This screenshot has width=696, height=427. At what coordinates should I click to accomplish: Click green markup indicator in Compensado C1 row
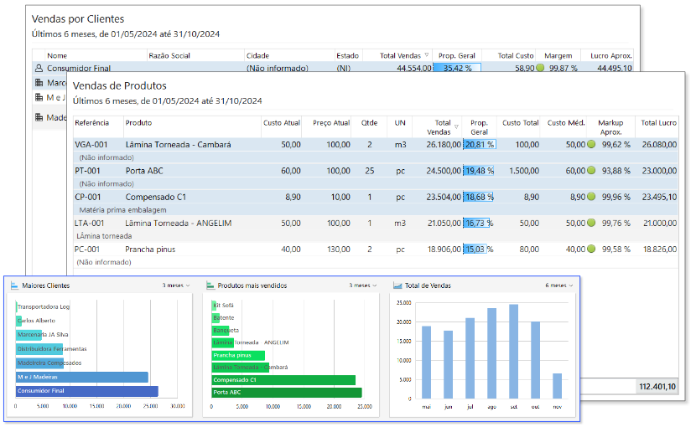(591, 197)
